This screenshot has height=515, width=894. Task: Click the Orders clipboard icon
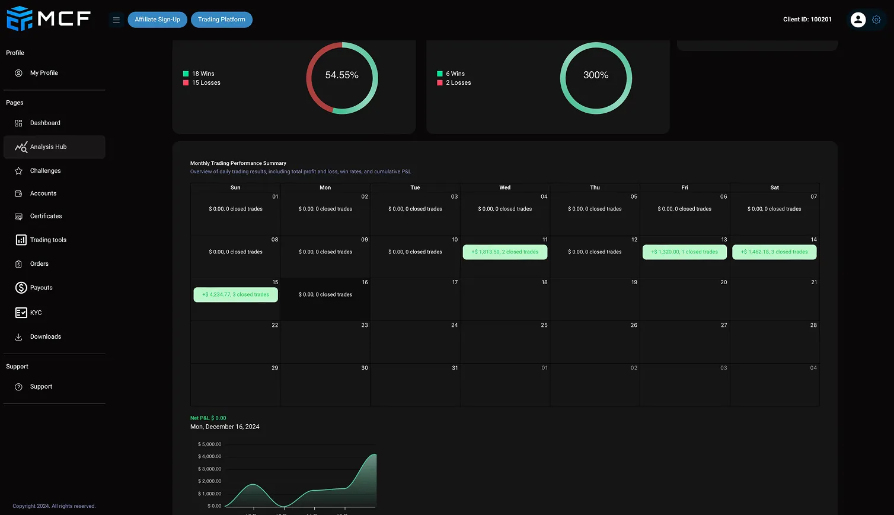18,264
